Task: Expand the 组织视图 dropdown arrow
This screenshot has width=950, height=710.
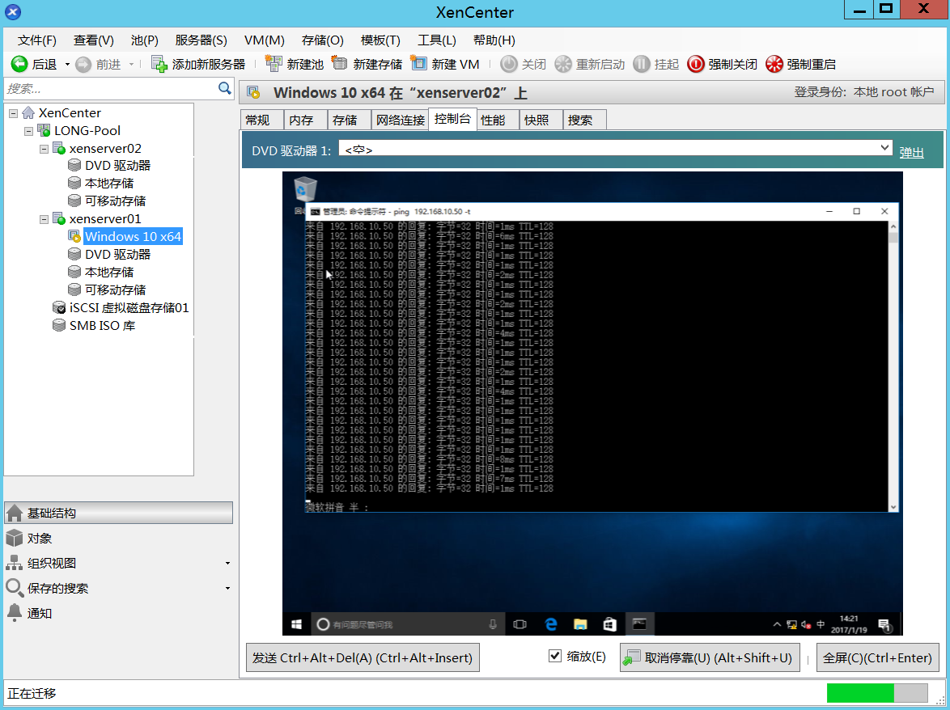Action: pos(228,564)
